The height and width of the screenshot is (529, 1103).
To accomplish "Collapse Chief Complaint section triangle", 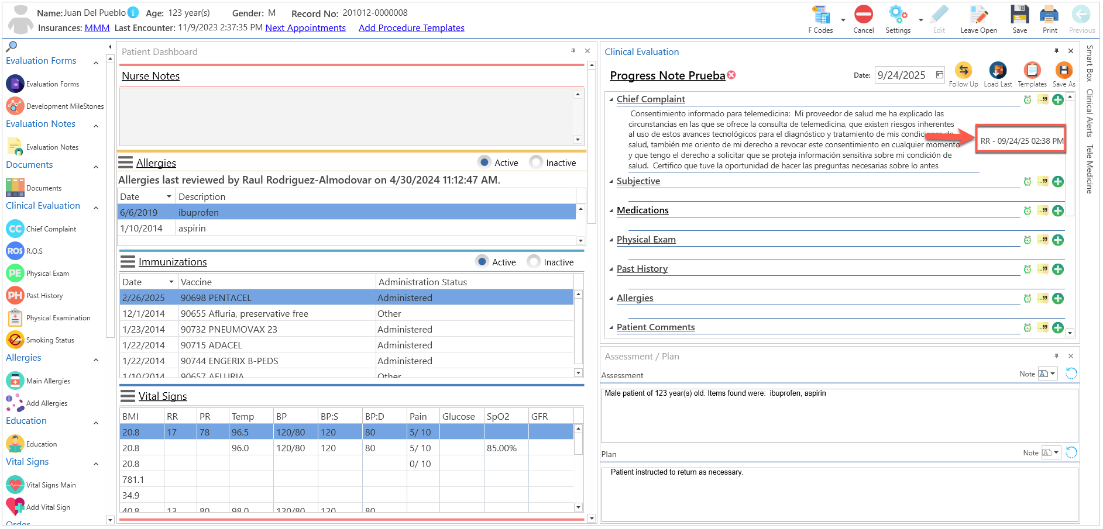I will pyautogui.click(x=611, y=100).
